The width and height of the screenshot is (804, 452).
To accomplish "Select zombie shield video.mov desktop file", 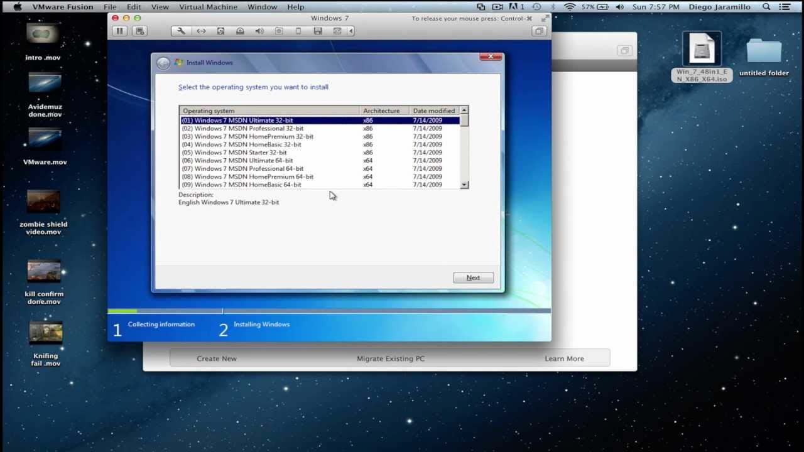I will 43,212.
